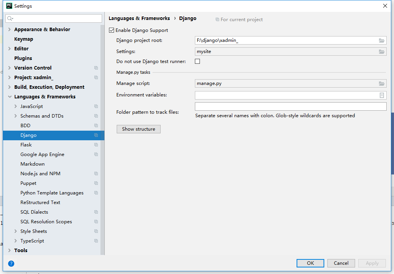Select ReStructured Text settings
The height and width of the screenshot is (274, 394).
(40, 202)
